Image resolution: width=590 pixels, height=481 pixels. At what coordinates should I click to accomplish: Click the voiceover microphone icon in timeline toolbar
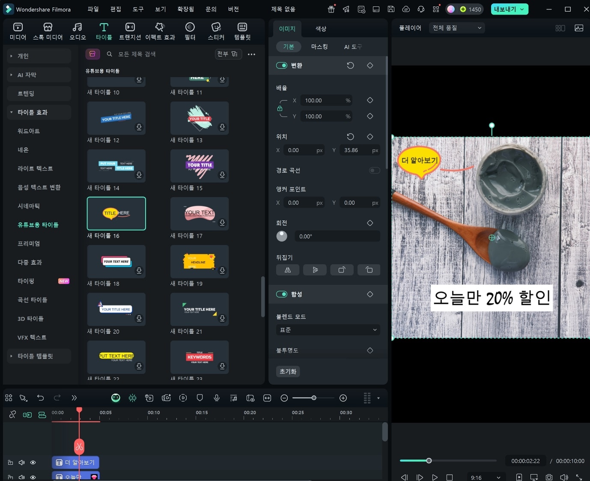click(x=217, y=398)
